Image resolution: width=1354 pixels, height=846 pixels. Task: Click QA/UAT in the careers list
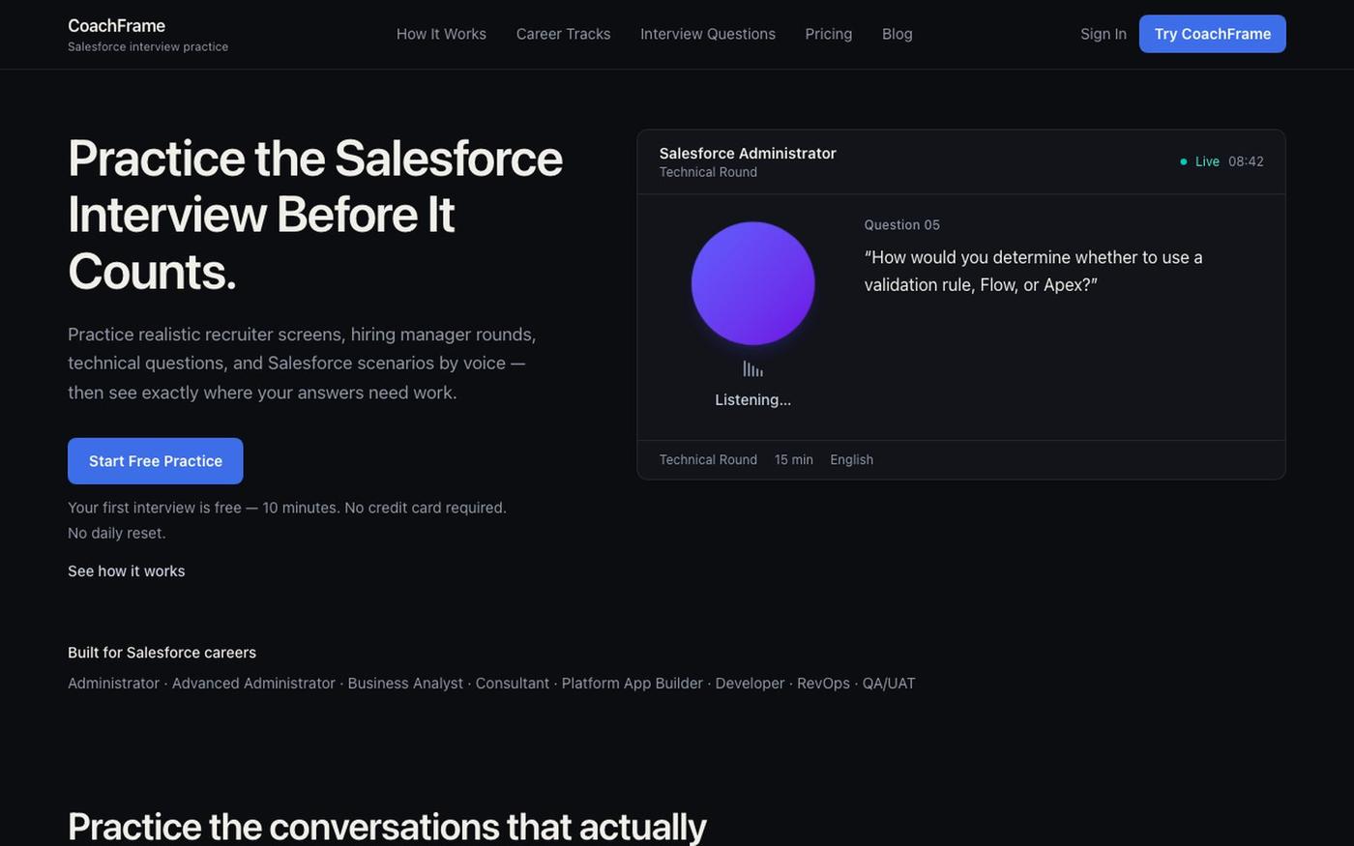tap(889, 684)
